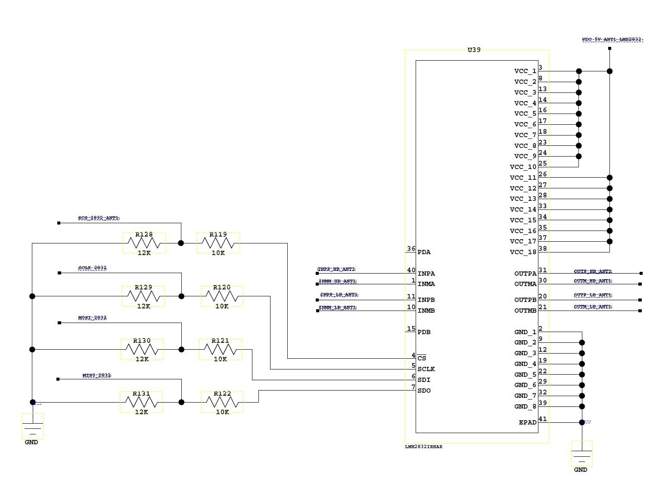
Task: Click the INPA pin label
Action: [426, 274]
